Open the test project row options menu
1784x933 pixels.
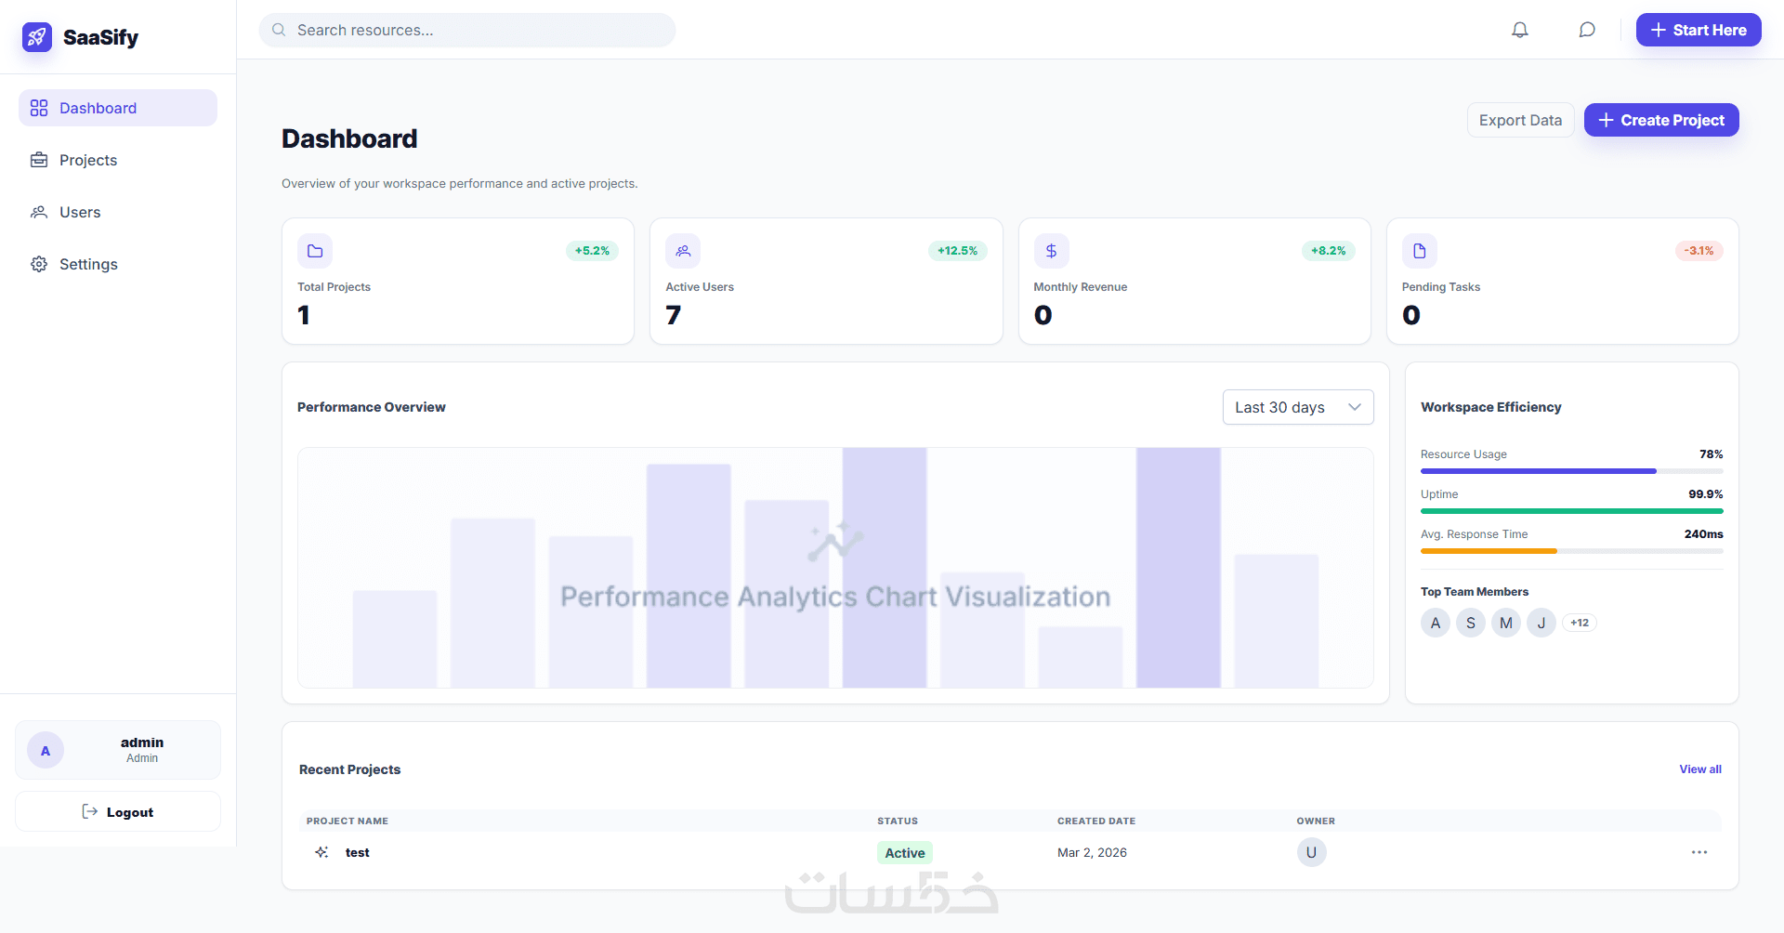point(1699,852)
